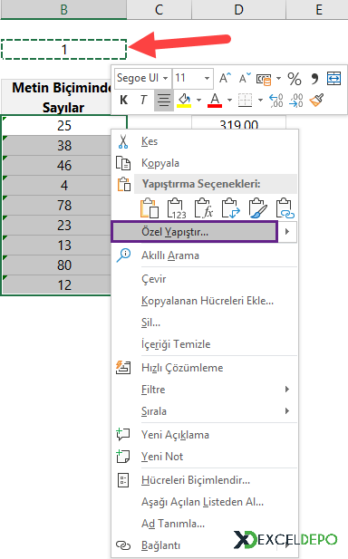Click İçeriği Temizle entry
The height and width of the screenshot is (559, 348).
coord(176,344)
